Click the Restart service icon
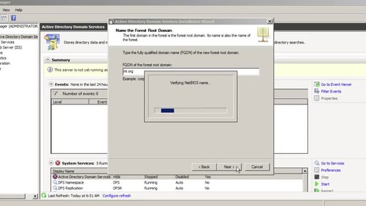The height and width of the screenshot is (206, 366). coord(317,190)
